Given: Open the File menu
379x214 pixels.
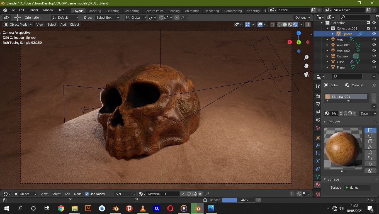Looking at the screenshot, I should (x=12, y=10).
